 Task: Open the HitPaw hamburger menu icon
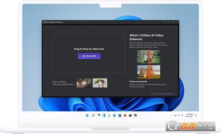pyautogui.click(x=165, y=22)
